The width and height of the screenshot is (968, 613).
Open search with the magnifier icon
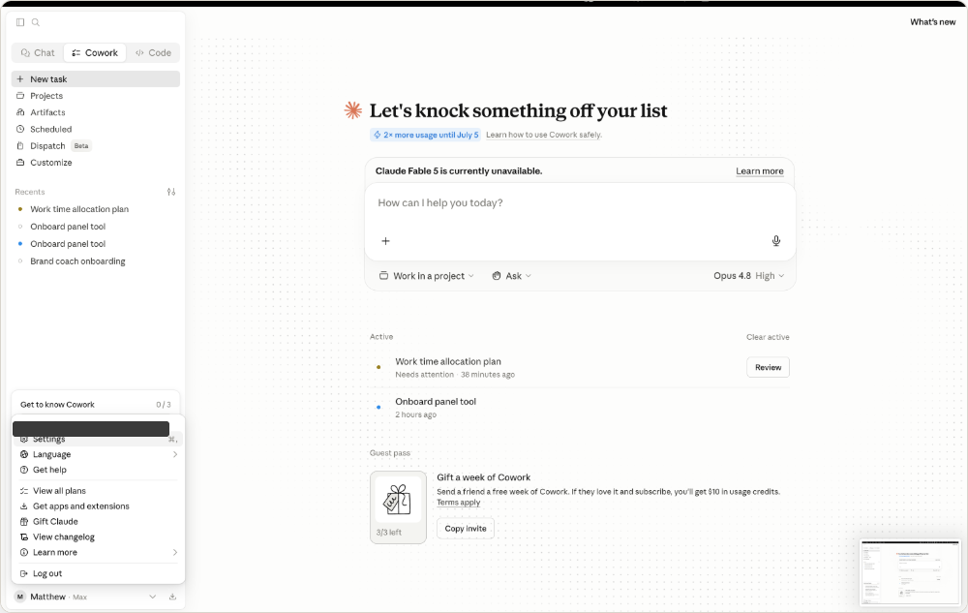pyautogui.click(x=36, y=22)
